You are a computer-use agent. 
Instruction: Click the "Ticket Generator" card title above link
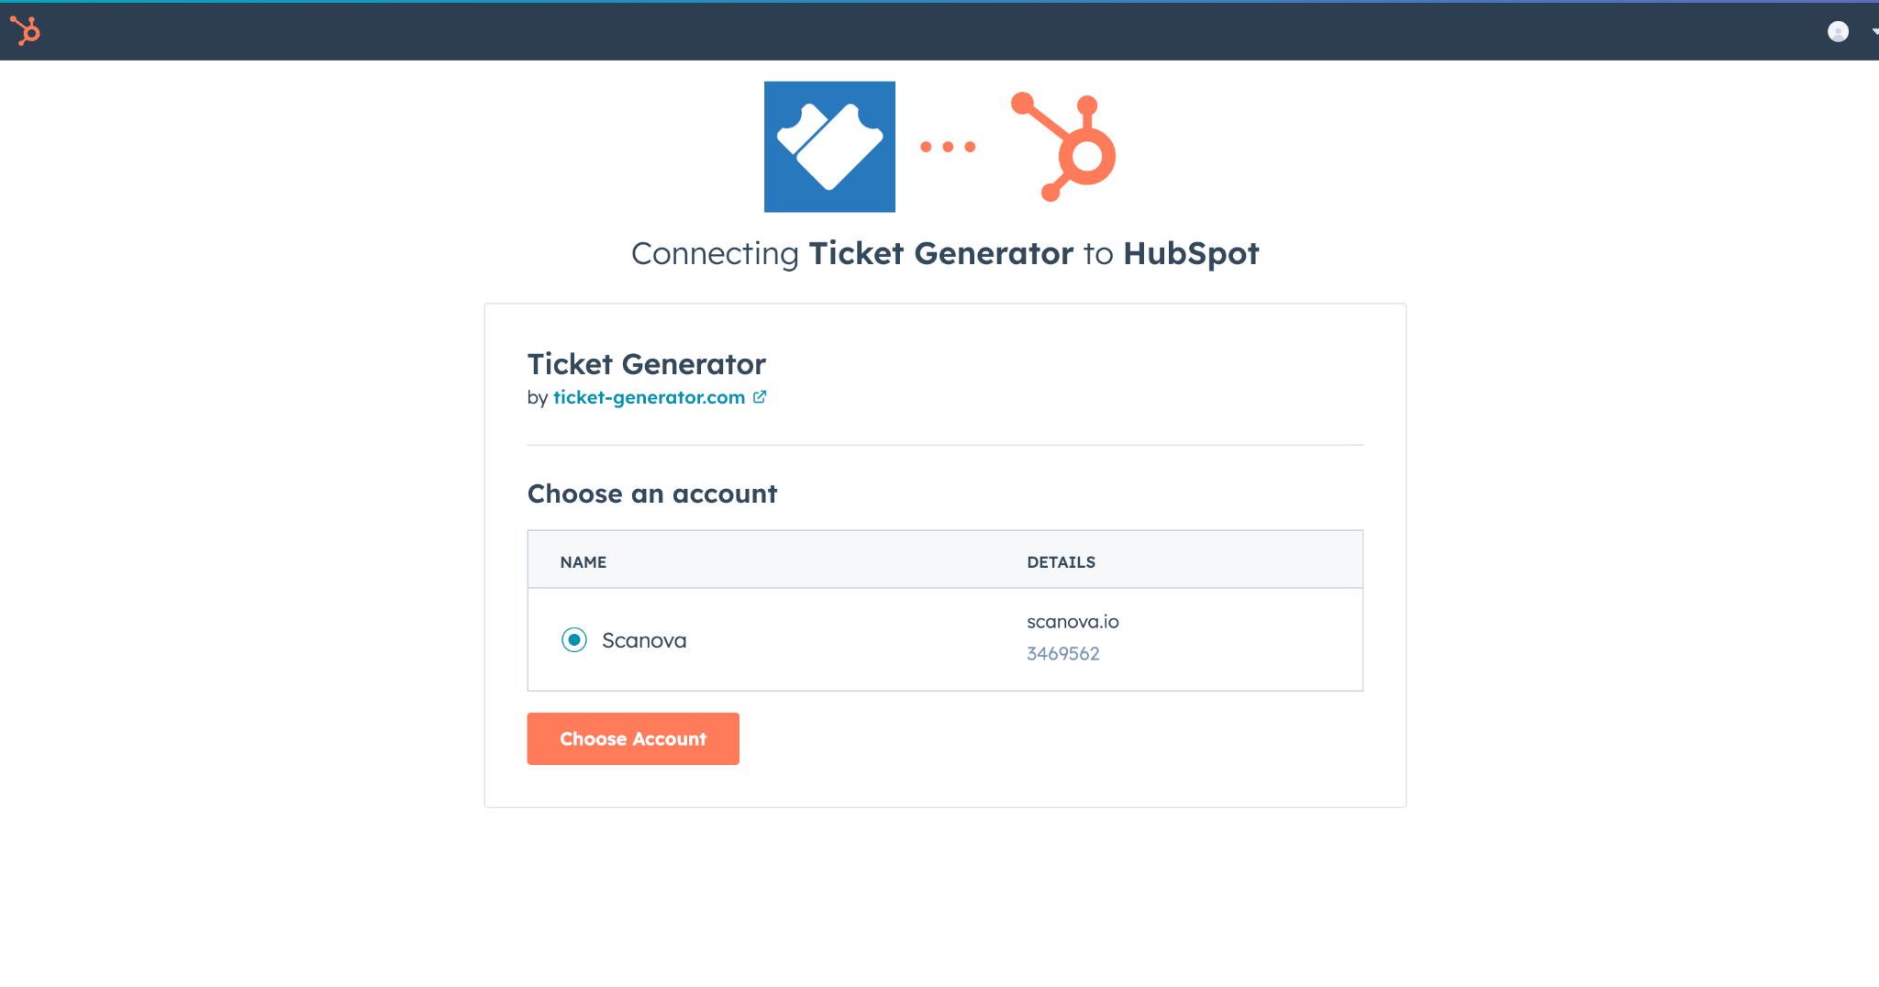(x=646, y=364)
